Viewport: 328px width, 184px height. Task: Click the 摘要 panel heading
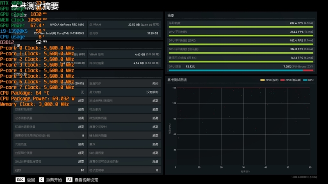[x=171, y=16]
